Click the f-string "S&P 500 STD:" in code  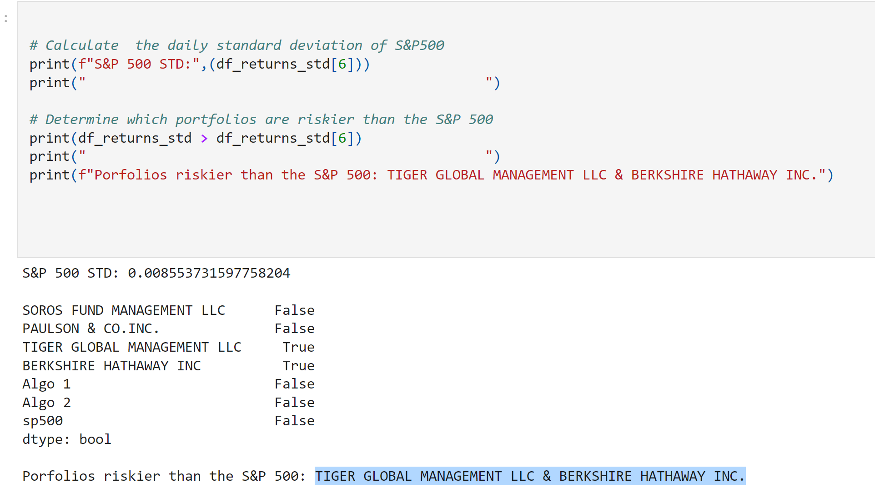(x=139, y=64)
